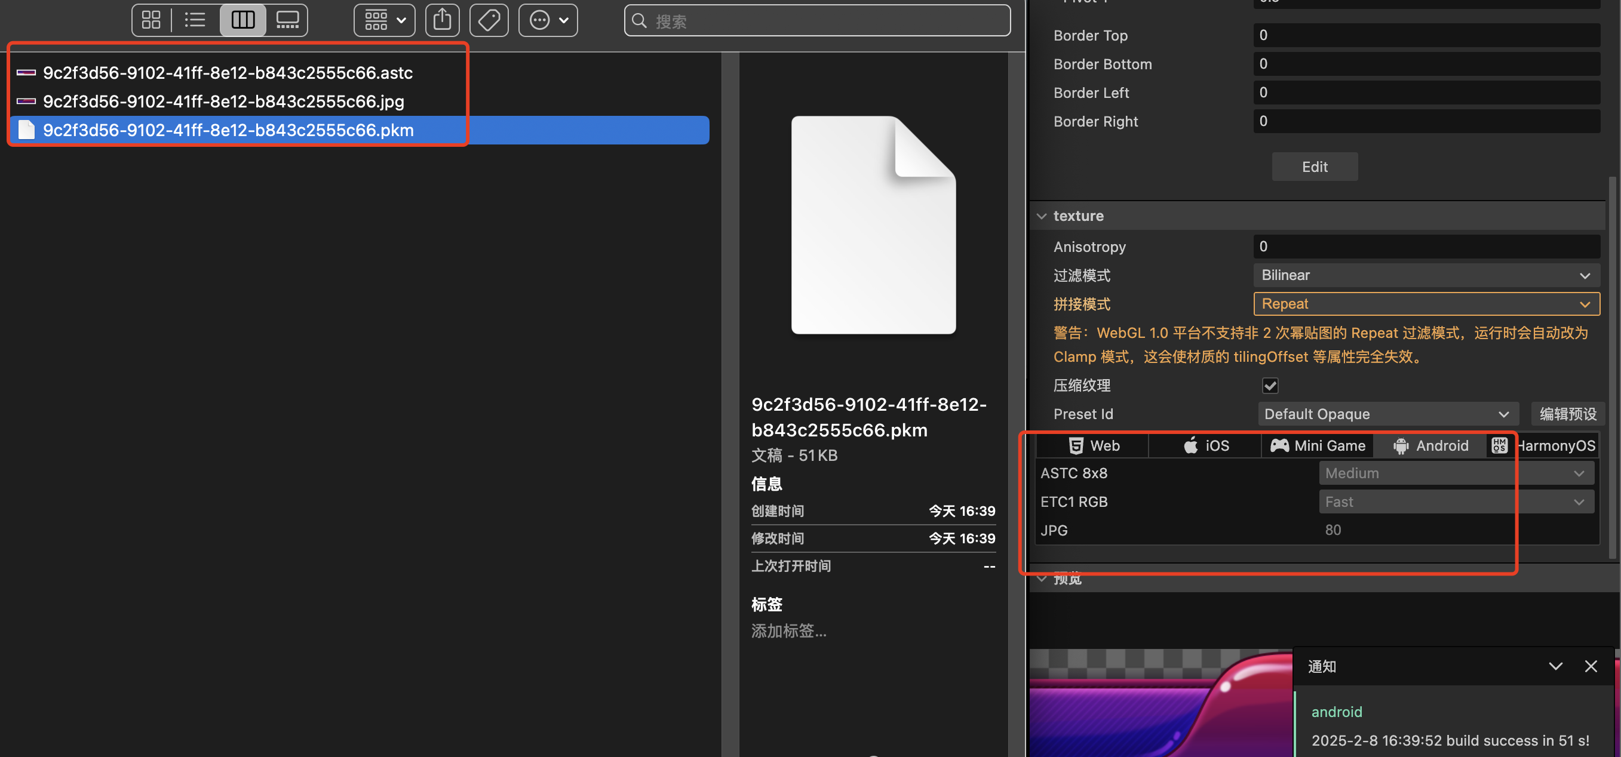Switch Finder to icon grid view
This screenshot has width=1621, height=757.
coord(151,20)
